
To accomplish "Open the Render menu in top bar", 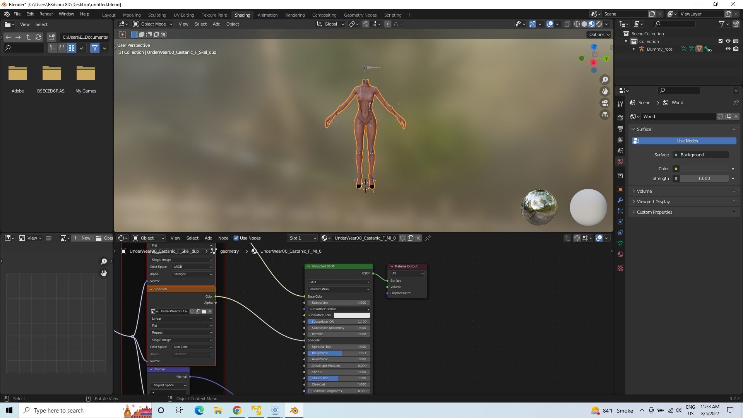I will click(46, 14).
